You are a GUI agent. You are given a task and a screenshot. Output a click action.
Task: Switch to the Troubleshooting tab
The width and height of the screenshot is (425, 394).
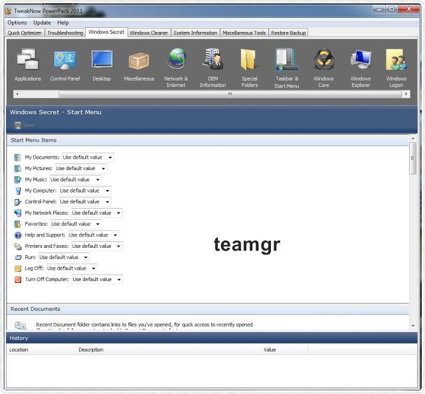click(x=65, y=33)
